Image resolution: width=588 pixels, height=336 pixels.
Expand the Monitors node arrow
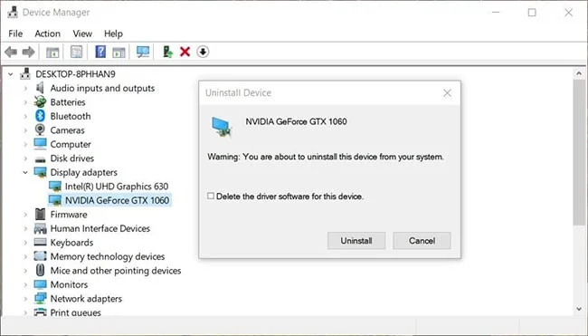(x=25, y=284)
